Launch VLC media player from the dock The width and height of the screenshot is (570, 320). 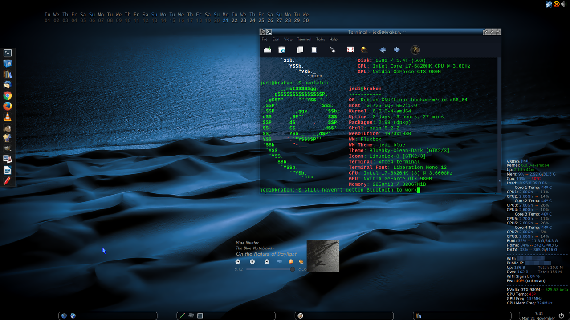point(7,117)
